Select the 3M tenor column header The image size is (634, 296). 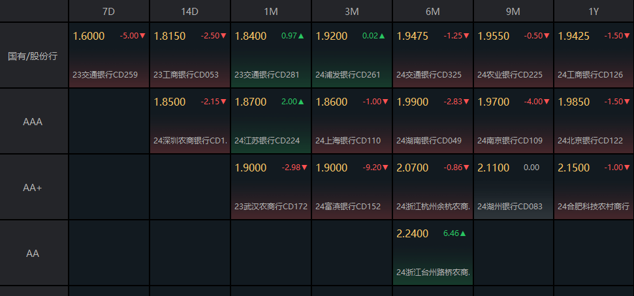pyautogui.click(x=352, y=11)
